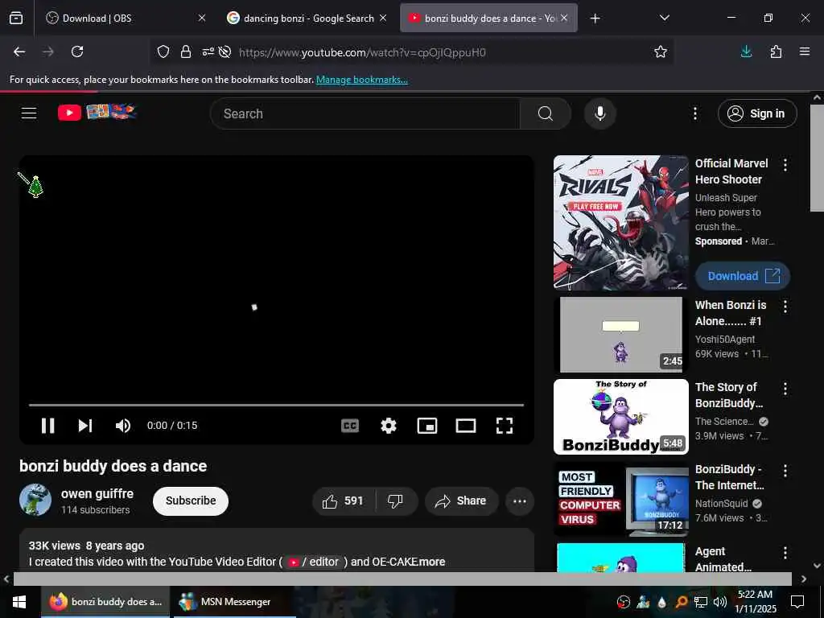Focus the YouTube Search field

(365, 113)
